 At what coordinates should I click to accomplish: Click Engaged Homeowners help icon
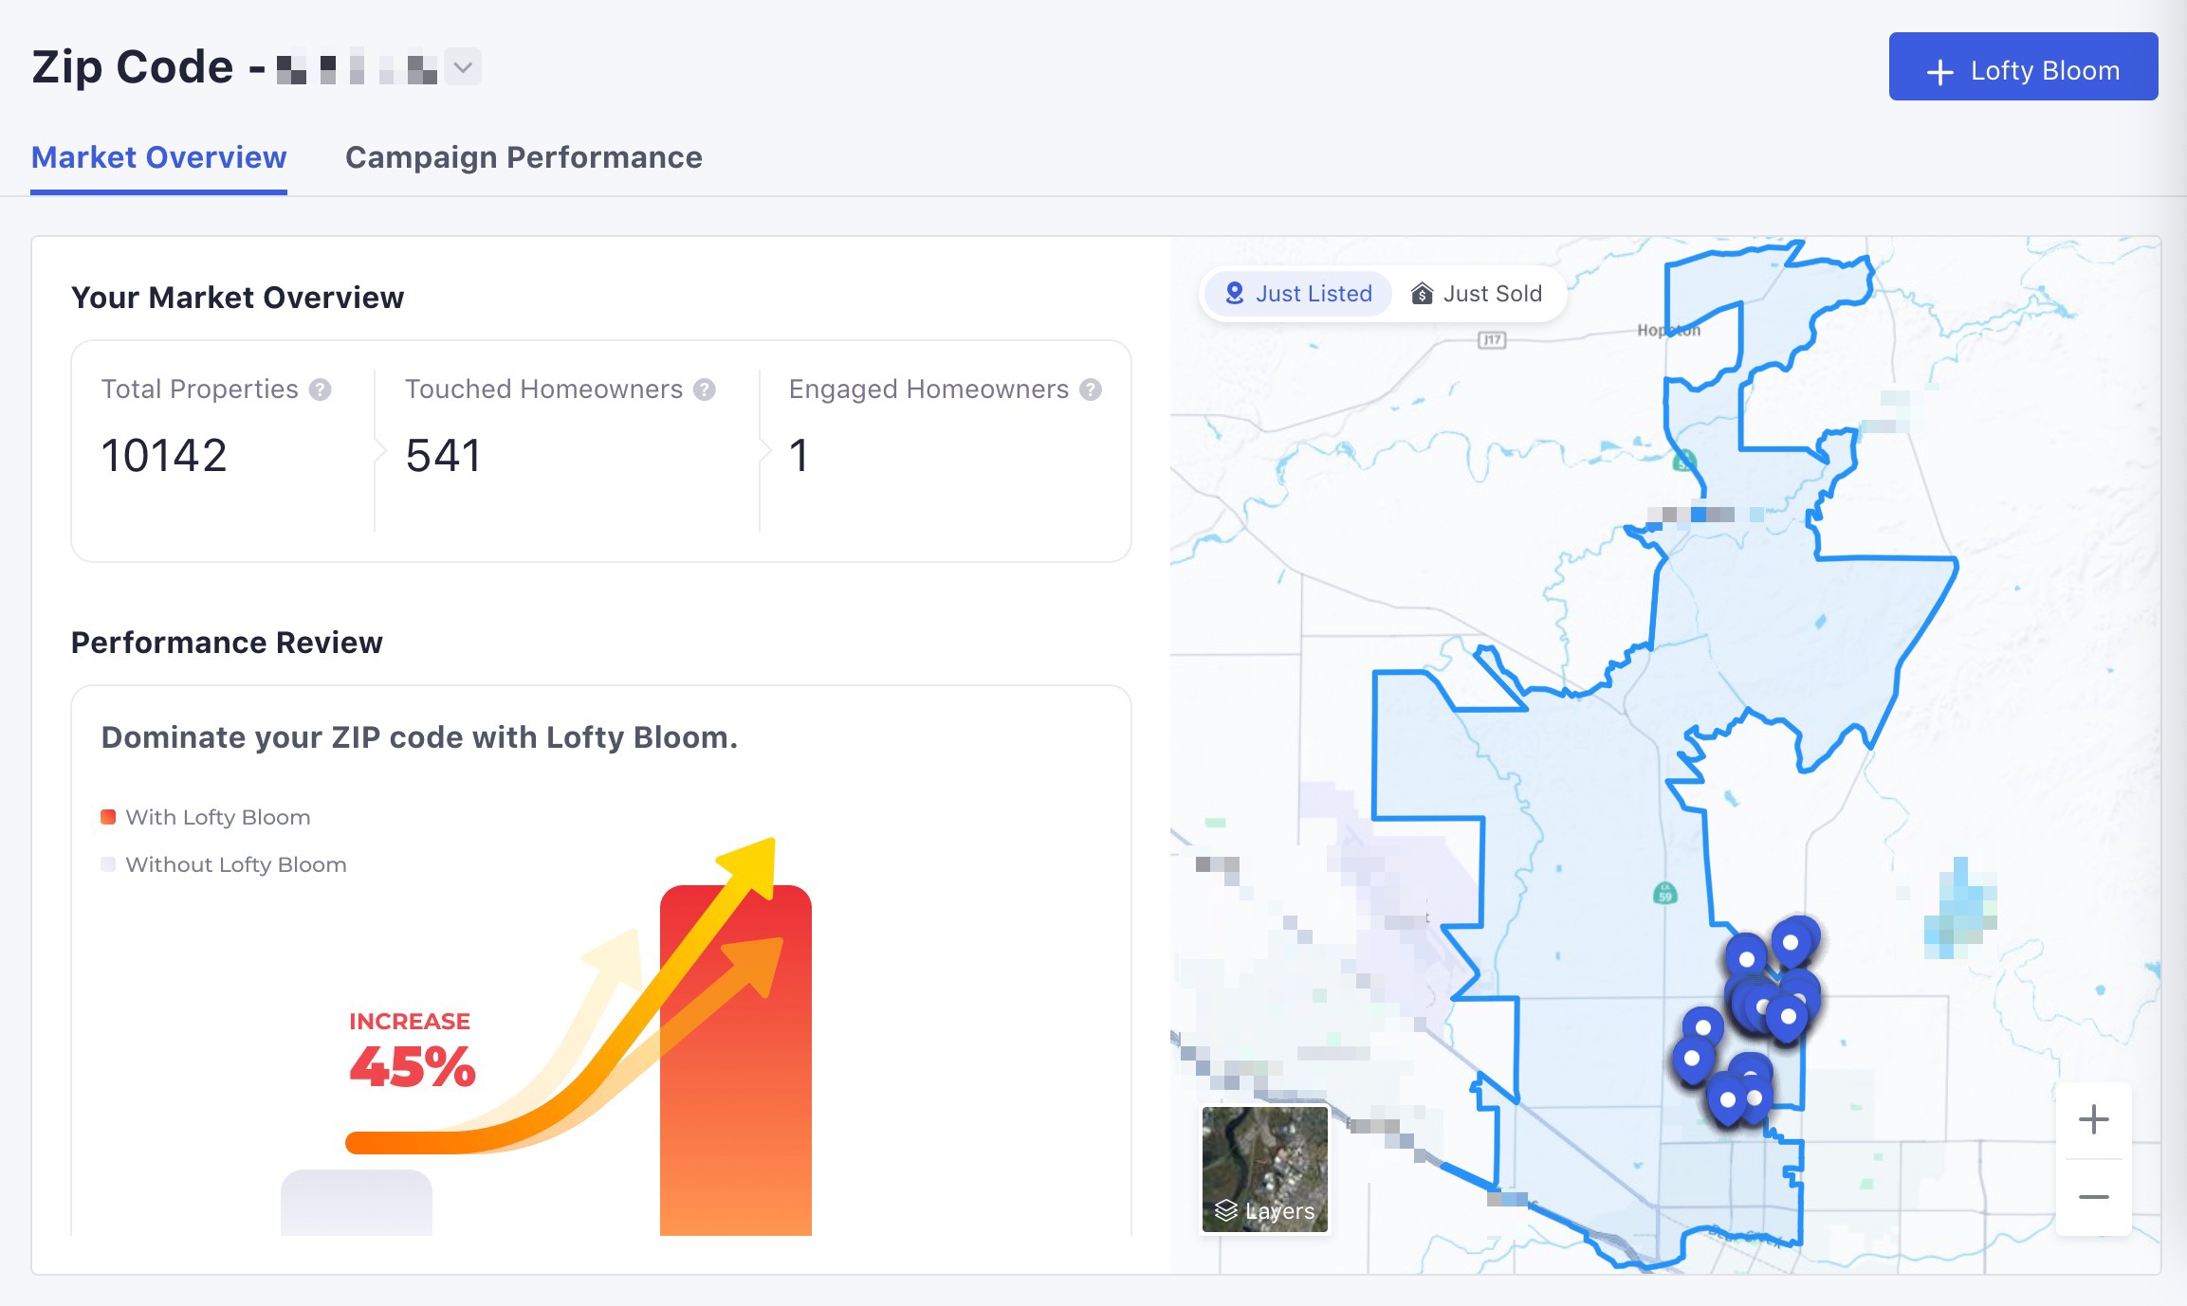click(1091, 390)
